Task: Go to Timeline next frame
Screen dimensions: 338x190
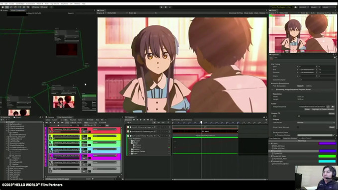Action: (x=144, y=120)
